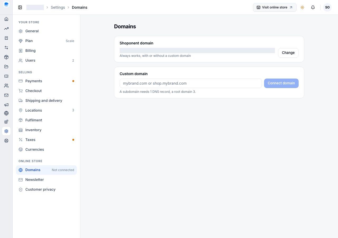Open Payments settings
This screenshot has height=238, width=338.
coord(46,81)
